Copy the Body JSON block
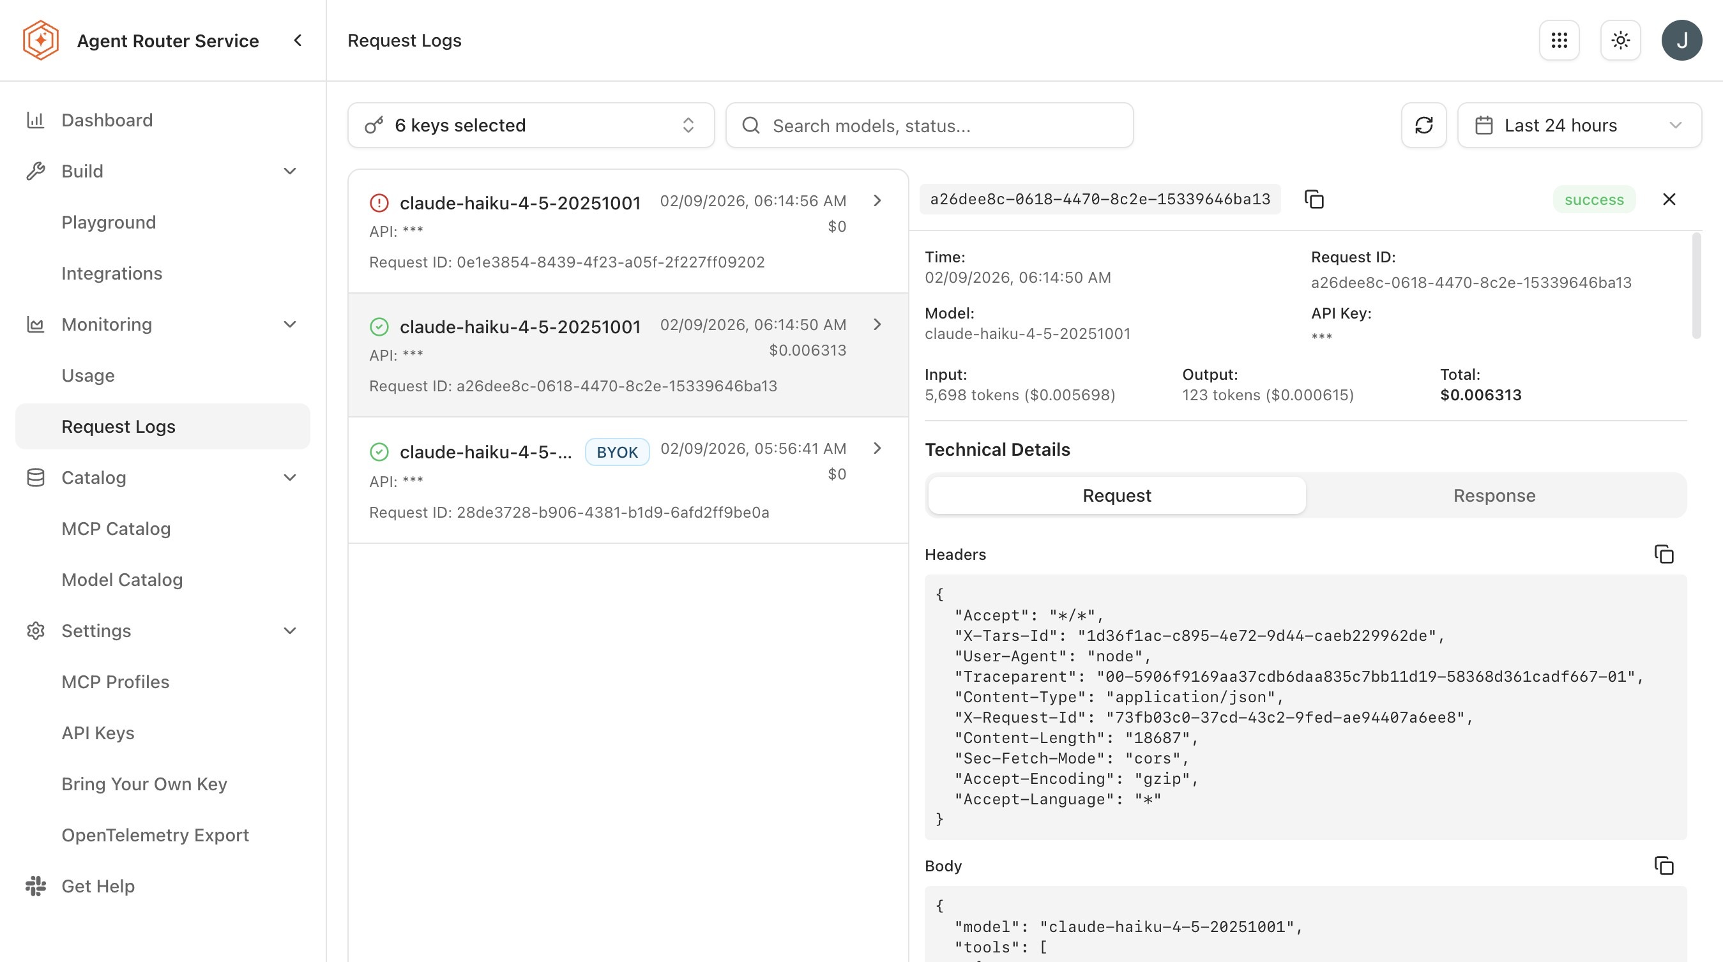This screenshot has height=962, width=1723. point(1664,866)
